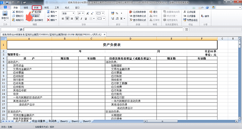Open the font name dropdown (宋体)
Image resolution: width=242 pixels, height=129 pixels.
coord(73,13)
